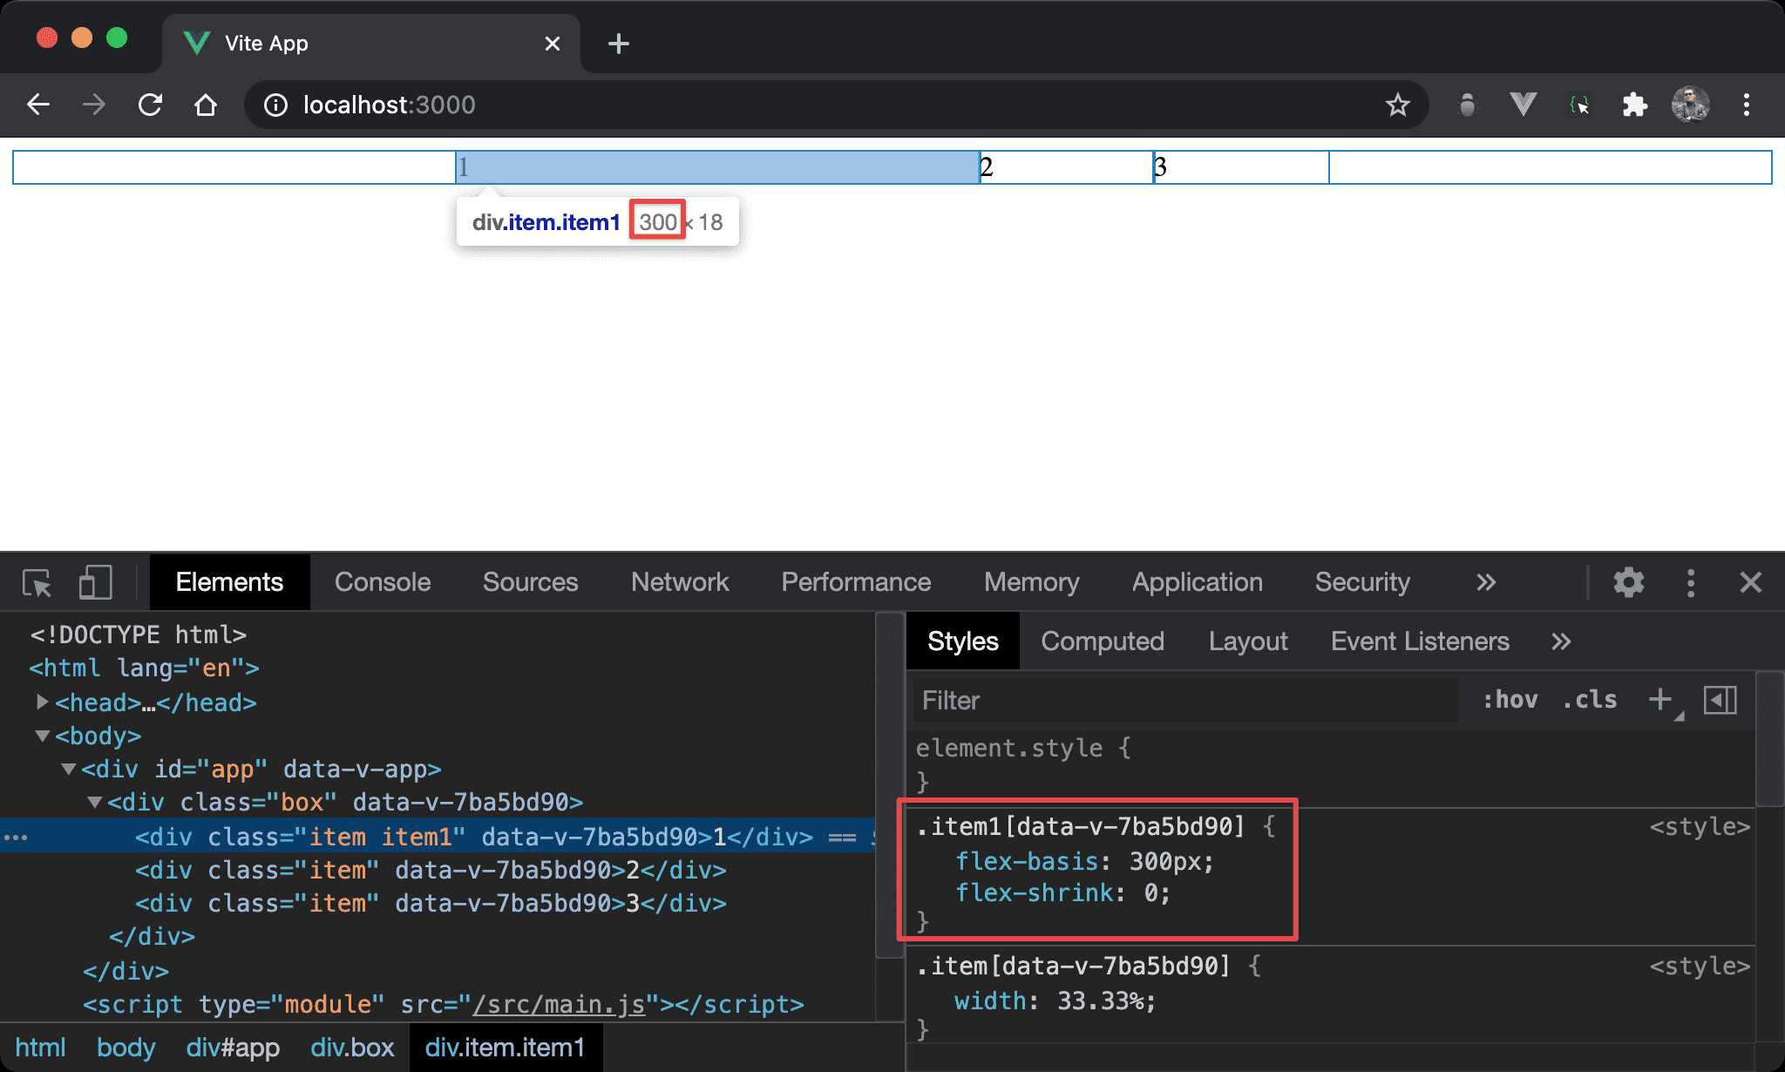Select div.box in the breadcrumb
The image size is (1785, 1072).
click(x=352, y=1048)
